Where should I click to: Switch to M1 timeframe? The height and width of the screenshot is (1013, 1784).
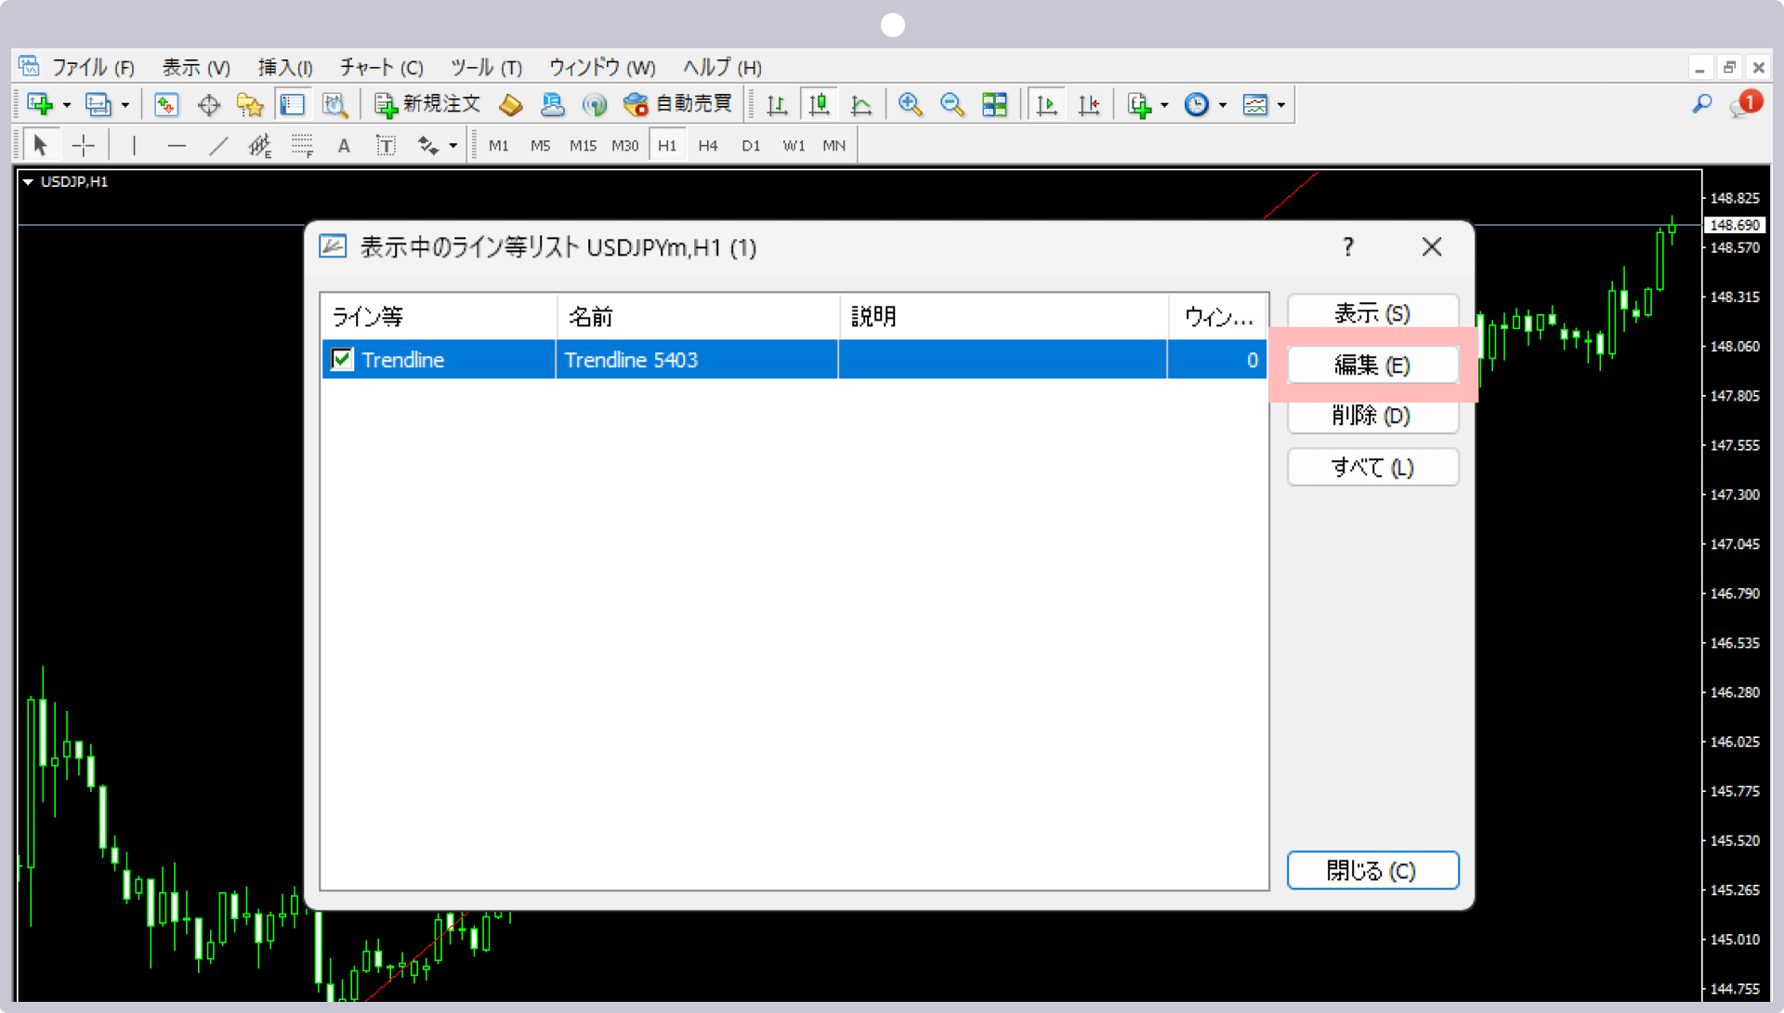tap(499, 146)
